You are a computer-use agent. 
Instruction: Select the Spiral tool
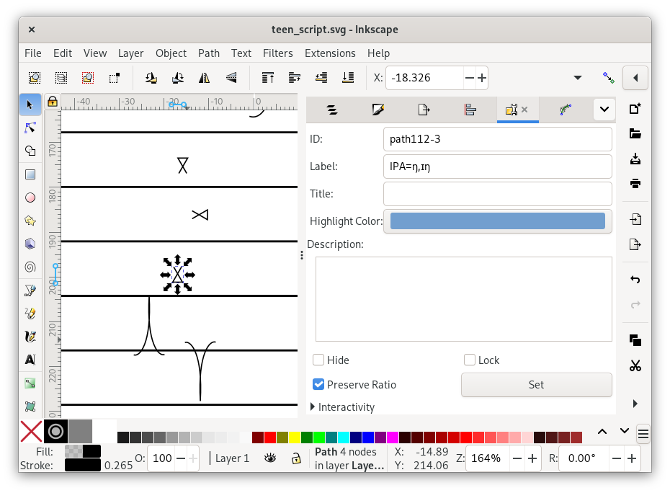(x=30, y=267)
